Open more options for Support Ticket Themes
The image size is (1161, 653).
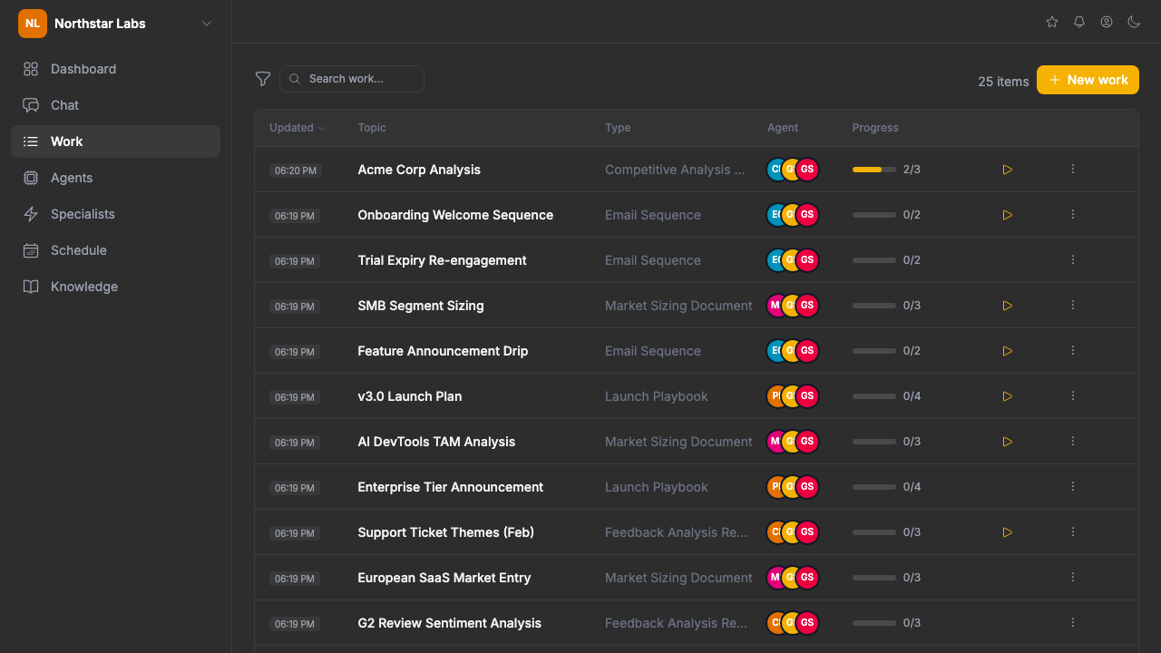click(x=1073, y=532)
